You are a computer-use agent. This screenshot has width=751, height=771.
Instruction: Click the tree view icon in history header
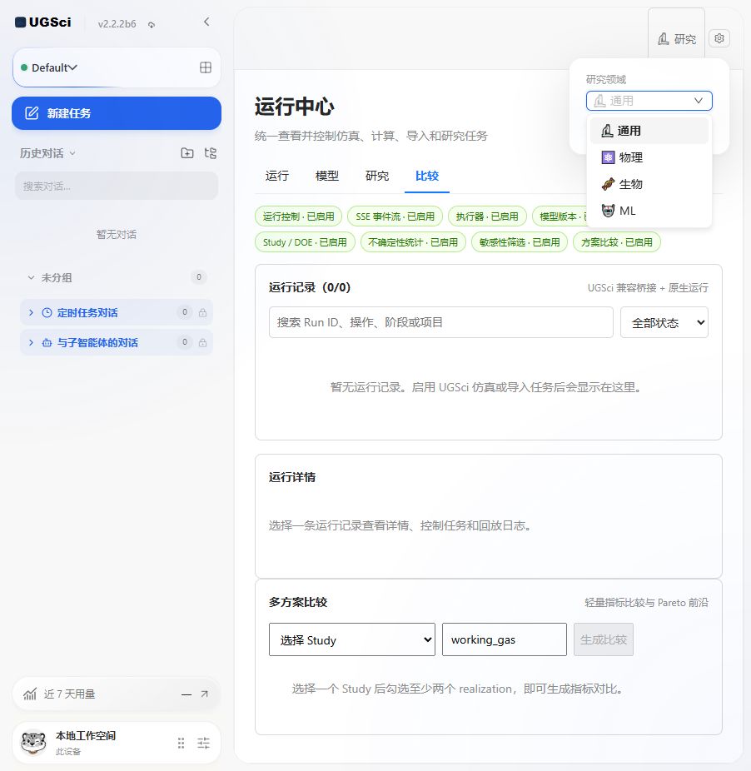211,153
